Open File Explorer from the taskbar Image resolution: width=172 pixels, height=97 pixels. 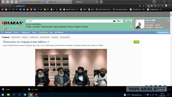8,95
